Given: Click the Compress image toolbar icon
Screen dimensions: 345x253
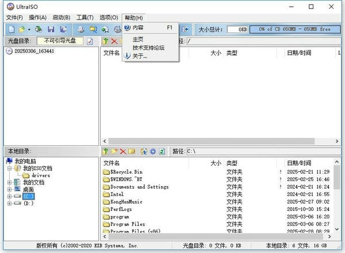Looking at the screenshot, I should (93, 29).
